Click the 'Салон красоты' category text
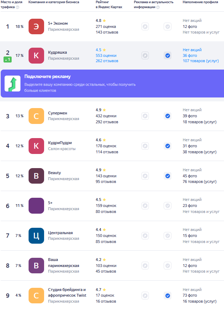 coord(62,149)
